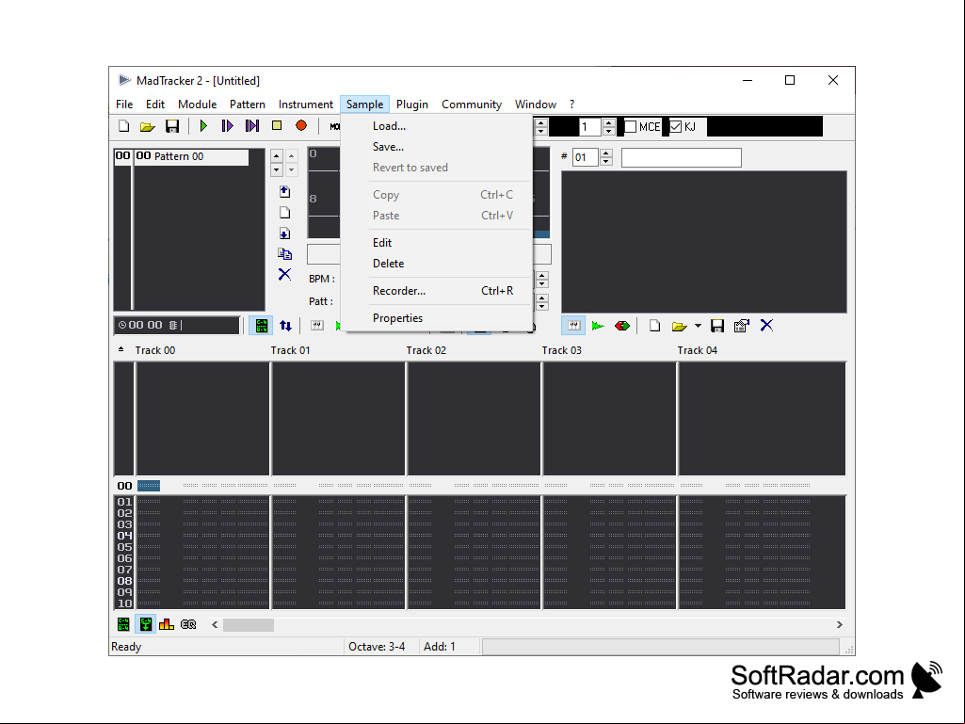Click the scroll right arrow
This screenshot has height=724, width=965.
(840, 625)
